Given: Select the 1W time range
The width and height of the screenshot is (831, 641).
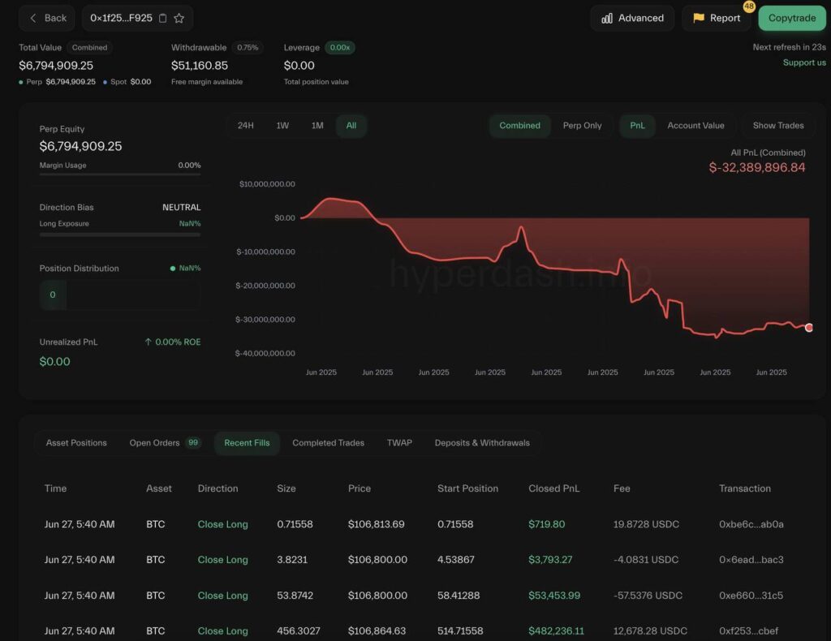Looking at the screenshot, I should 282,126.
